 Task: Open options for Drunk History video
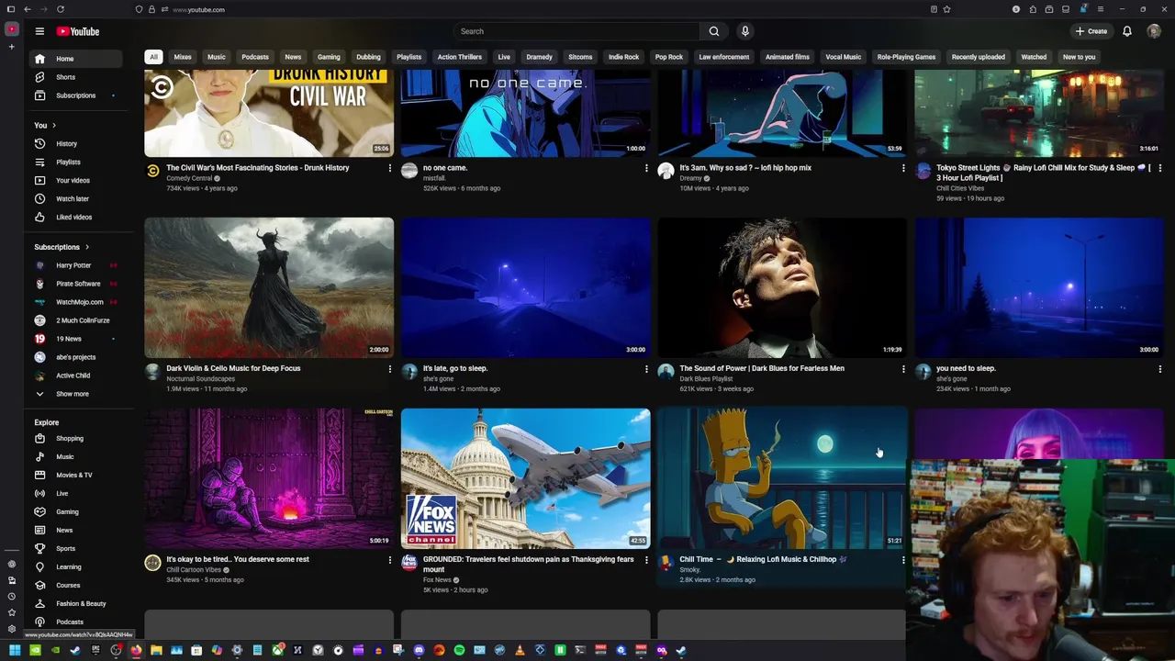coord(389,168)
